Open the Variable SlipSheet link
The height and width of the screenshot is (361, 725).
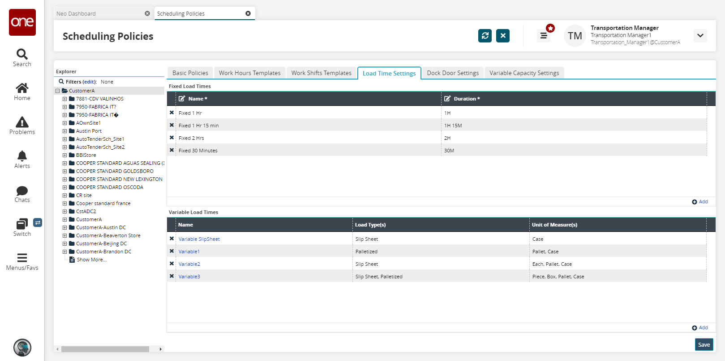(x=199, y=239)
